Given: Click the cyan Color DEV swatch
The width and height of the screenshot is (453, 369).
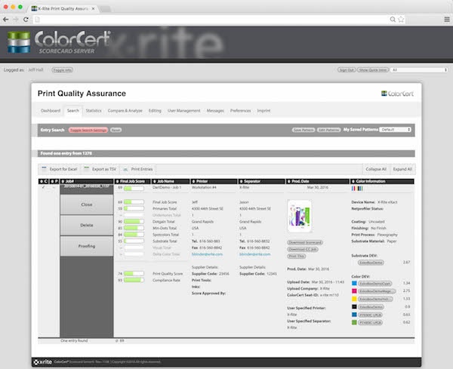Looking at the screenshot, I should click(x=354, y=283).
